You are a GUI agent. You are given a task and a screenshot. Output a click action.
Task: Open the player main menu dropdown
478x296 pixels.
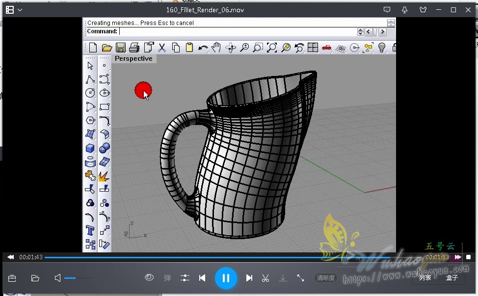14,10
